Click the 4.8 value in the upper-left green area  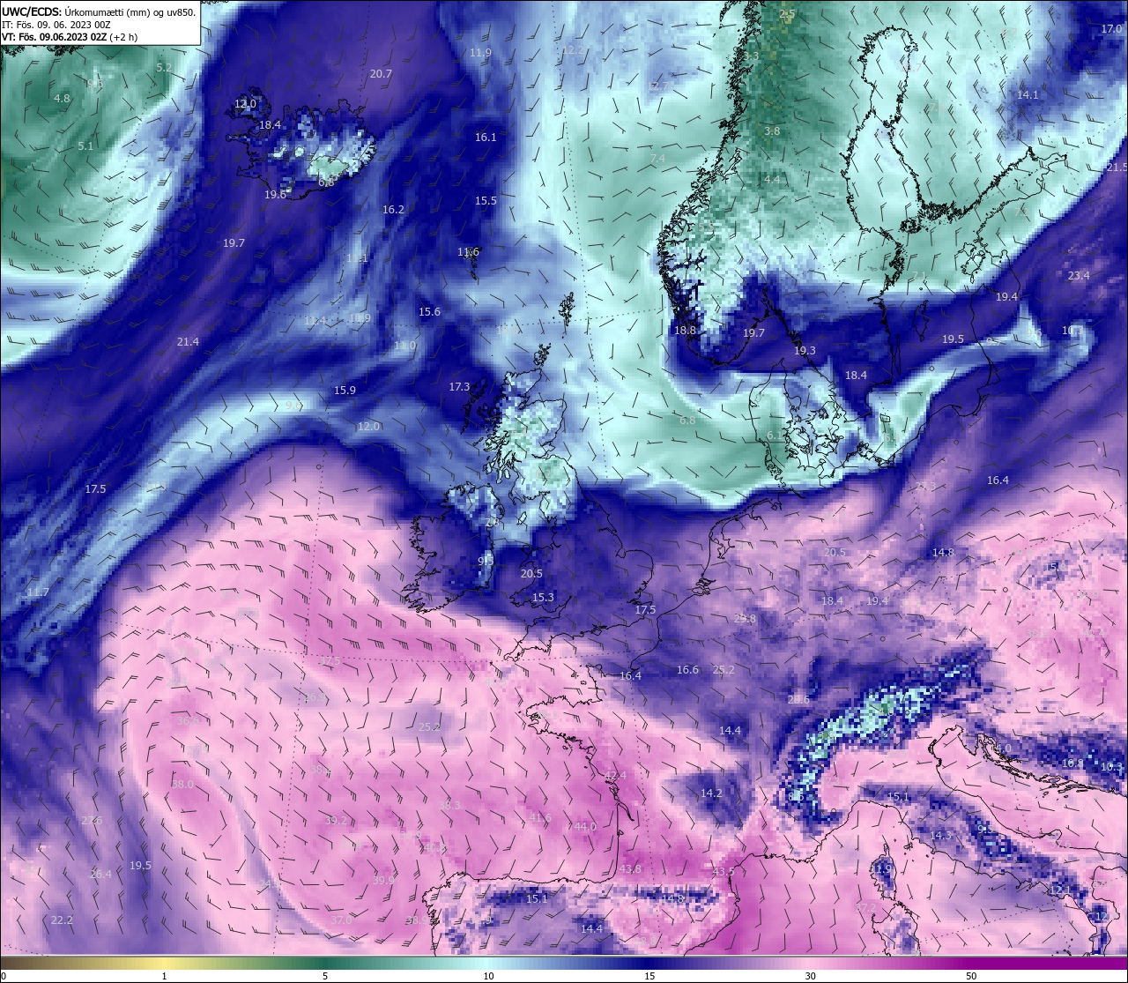coord(62,99)
